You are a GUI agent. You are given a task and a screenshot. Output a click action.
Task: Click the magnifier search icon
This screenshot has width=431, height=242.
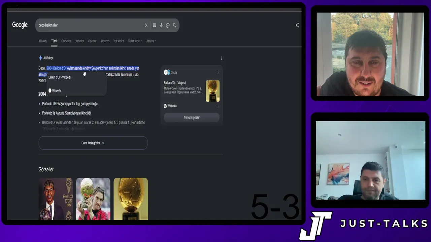click(x=174, y=25)
